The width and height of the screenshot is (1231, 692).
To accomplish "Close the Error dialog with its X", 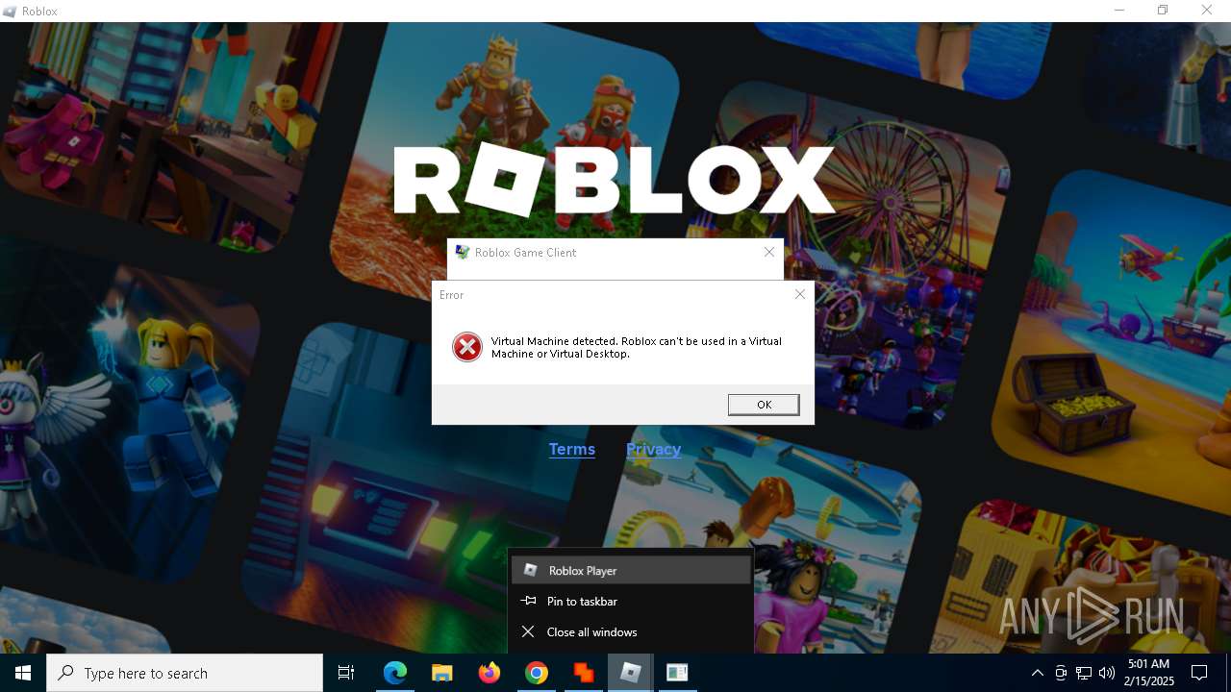I will 799,295.
